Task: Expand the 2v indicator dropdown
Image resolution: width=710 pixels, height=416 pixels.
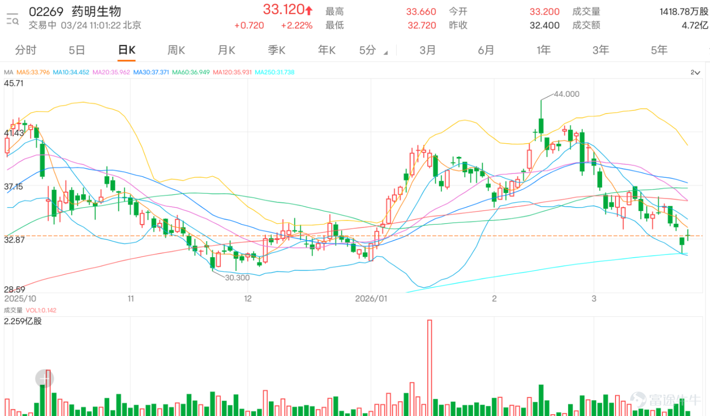Action: pos(695,72)
